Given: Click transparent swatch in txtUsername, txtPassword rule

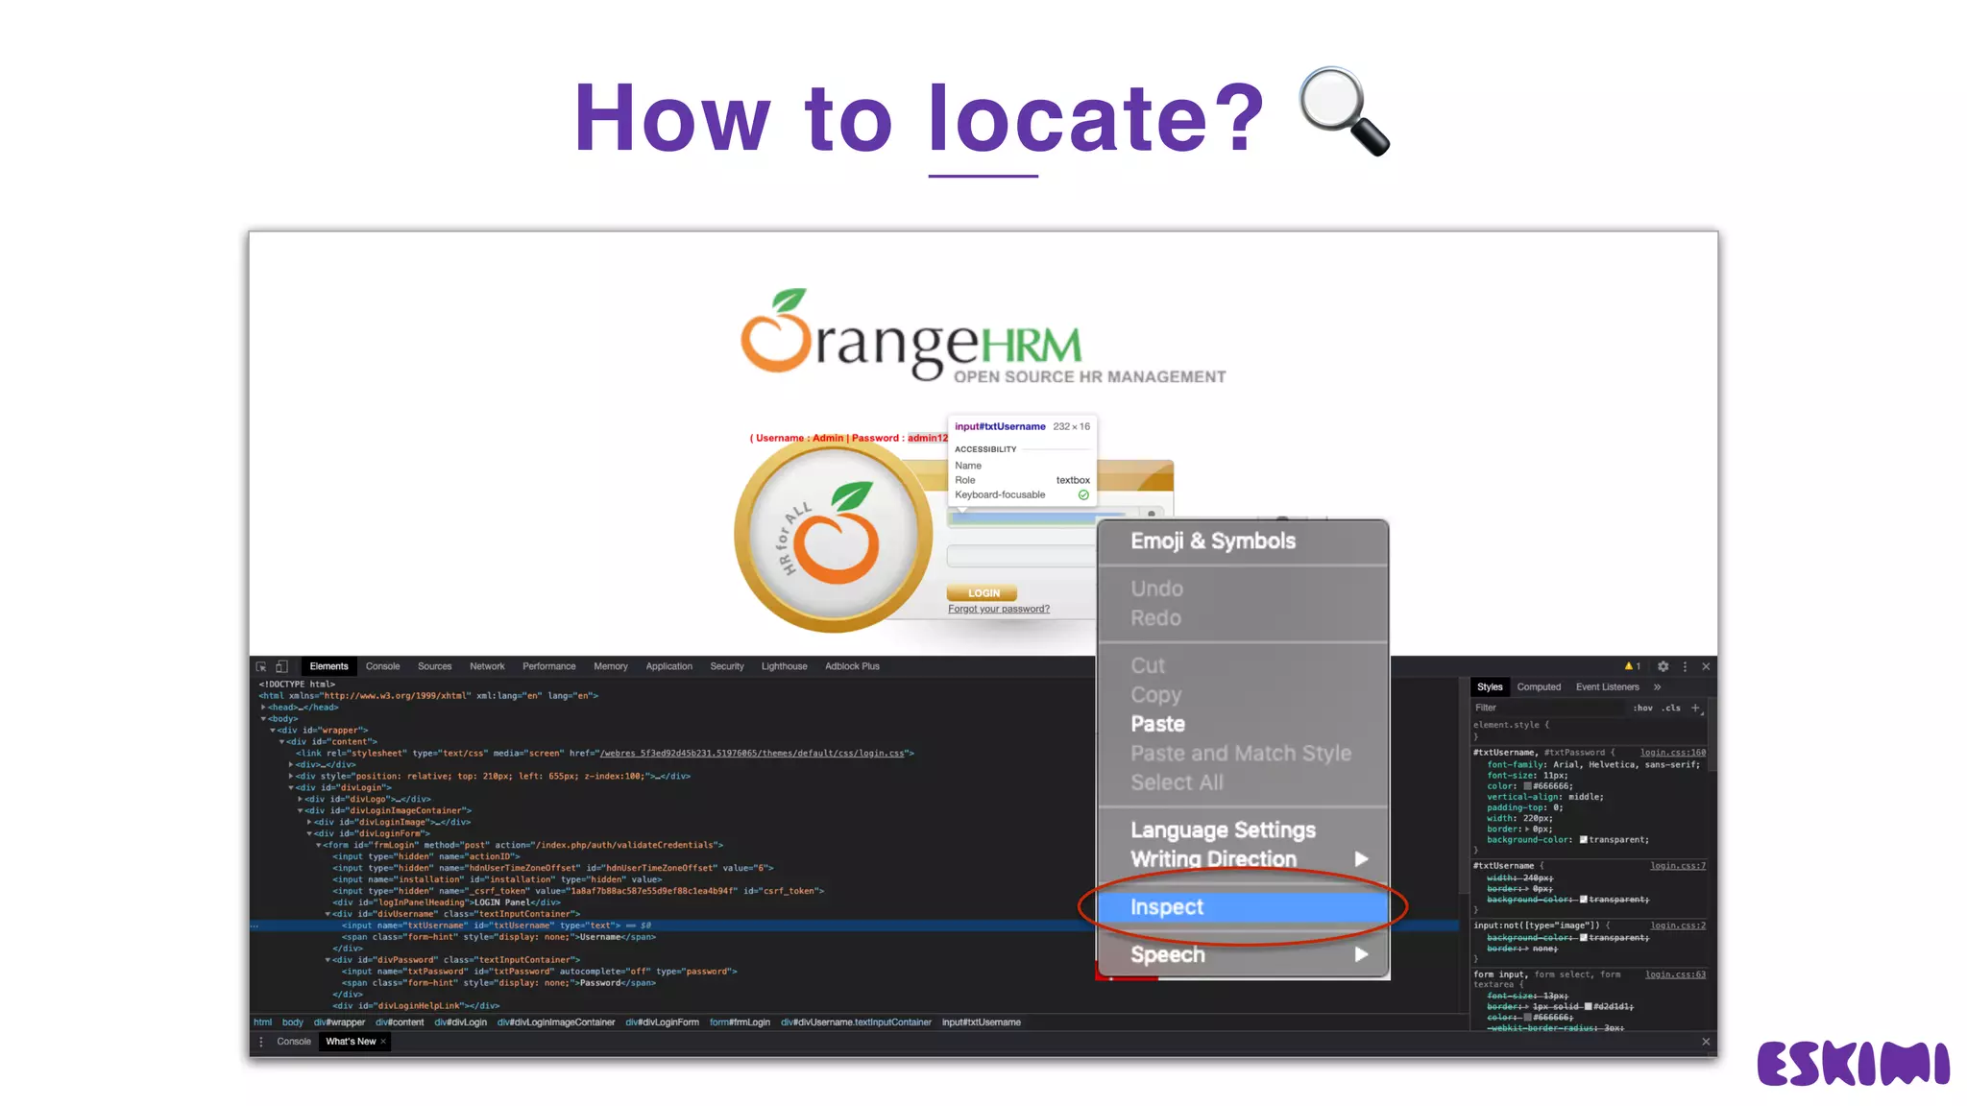Looking at the screenshot, I should pos(1584,840).
